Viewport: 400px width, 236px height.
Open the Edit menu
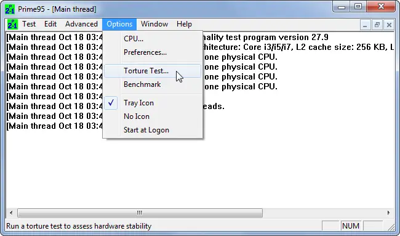point(50,24)
